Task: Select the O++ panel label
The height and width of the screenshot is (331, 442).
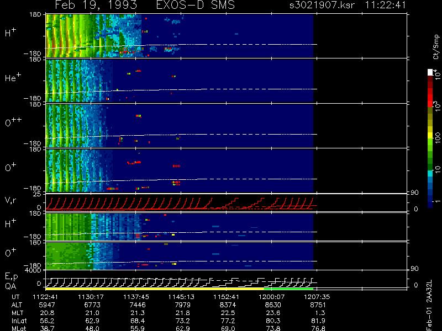Action: coord(13,122)
